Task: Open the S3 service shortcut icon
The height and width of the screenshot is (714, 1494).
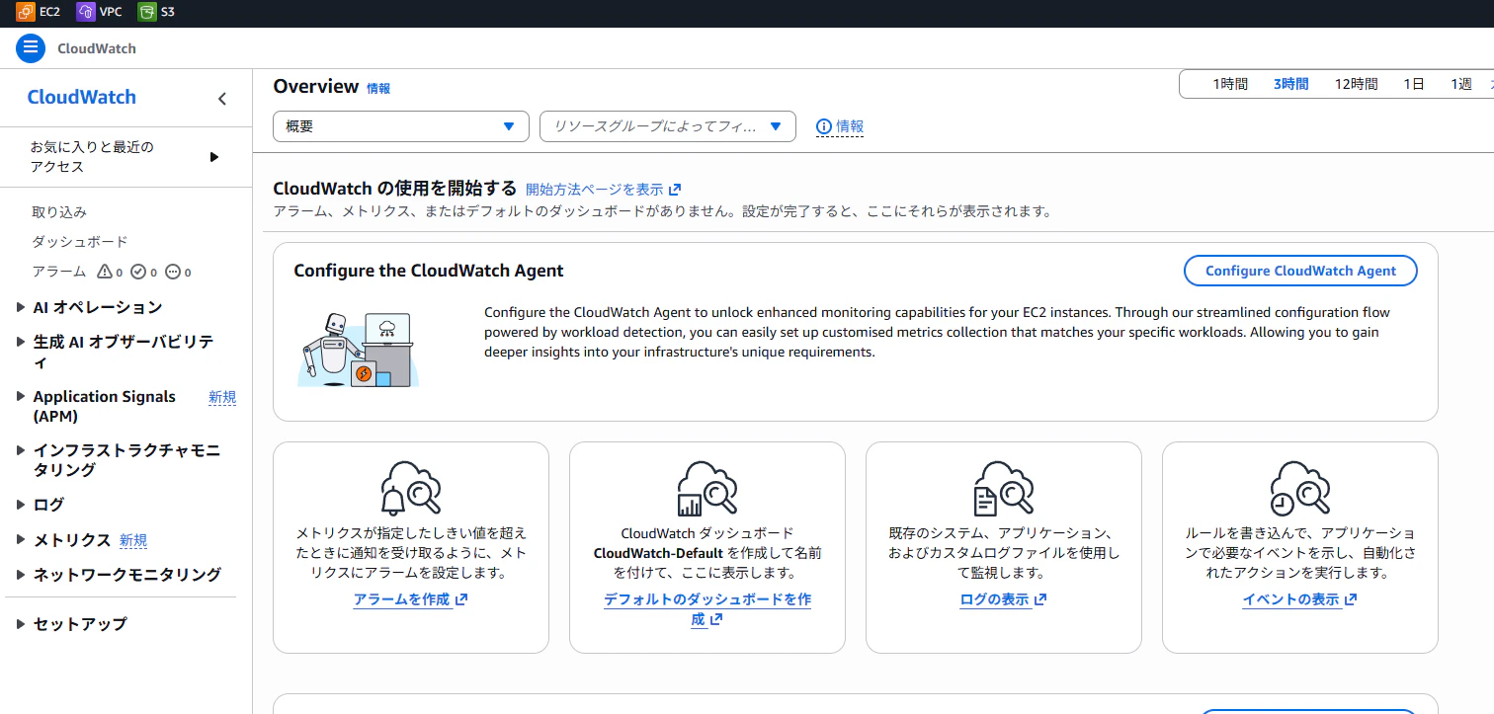Action: point(147,13)
